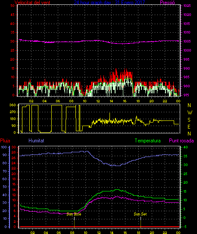Viewport: 197px width, 234px height.
Task: Click the 1000 pressure axis value
Action: point(187,50)
